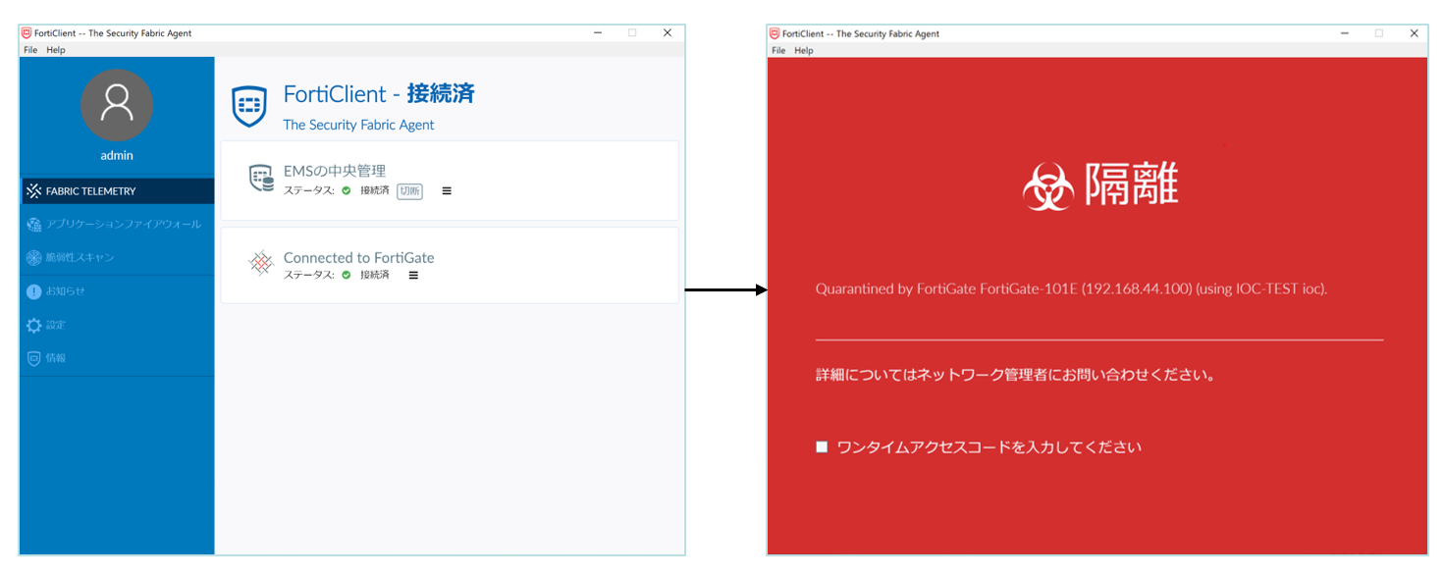Open the 情報 about sidebar item
This screenshot has height=576, width=1445.
tap(117, 358)
